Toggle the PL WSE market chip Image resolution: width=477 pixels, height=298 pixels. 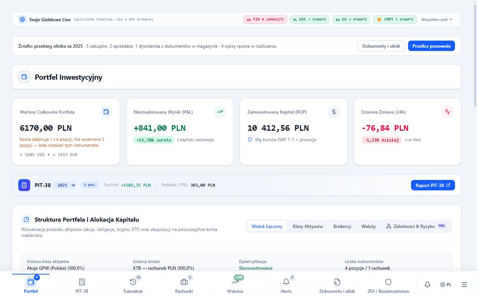click(x=310, y=19)
